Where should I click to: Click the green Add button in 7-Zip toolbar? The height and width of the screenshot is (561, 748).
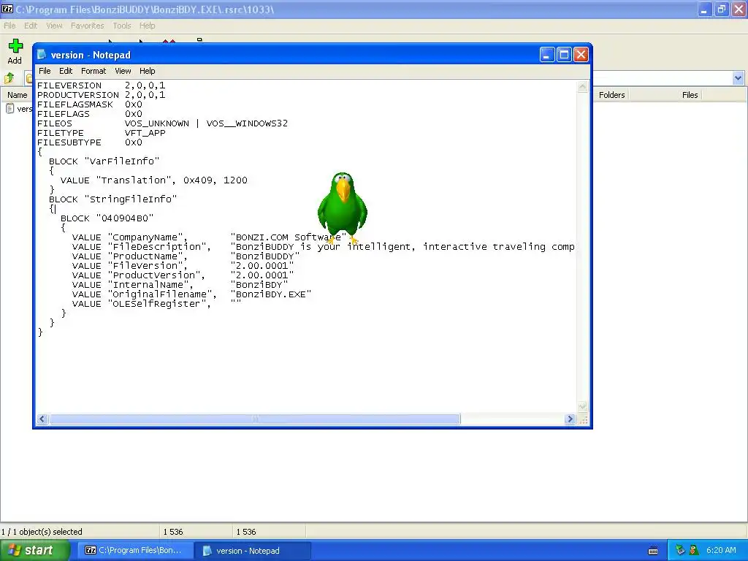[15, 52]
